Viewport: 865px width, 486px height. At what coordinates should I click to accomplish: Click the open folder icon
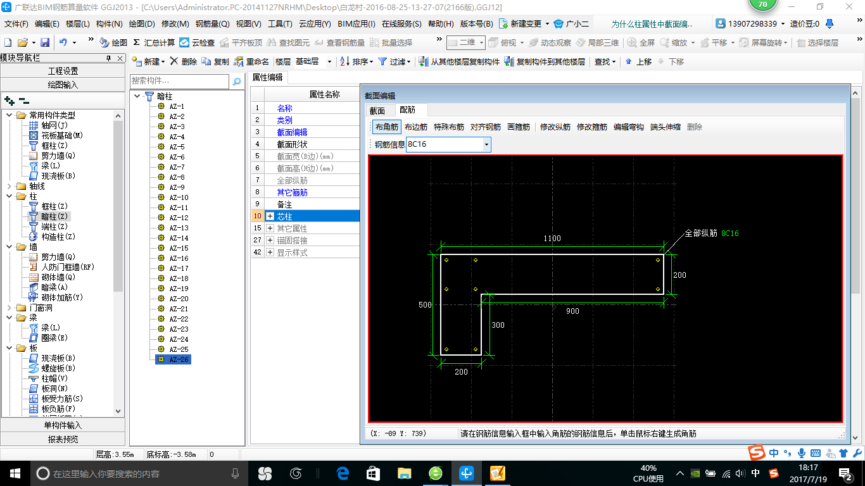coord(22,42)
